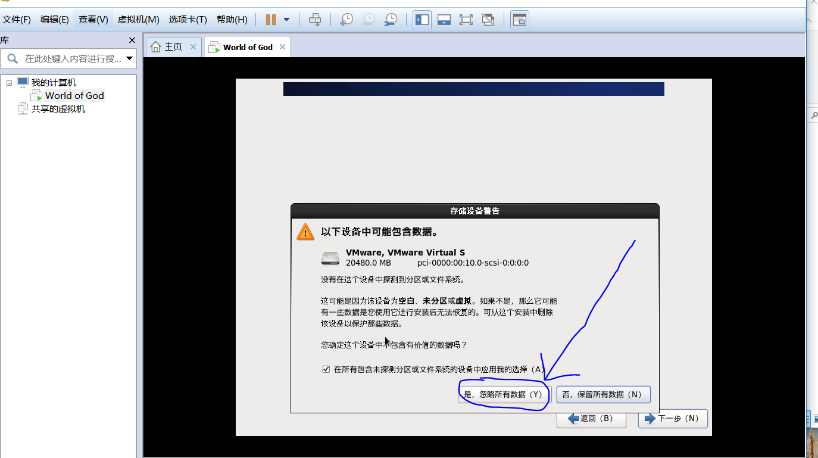Toggle the console view icon

tap(520, 20)
